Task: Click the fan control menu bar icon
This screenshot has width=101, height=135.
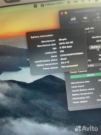Action: (x=42, y=5)
